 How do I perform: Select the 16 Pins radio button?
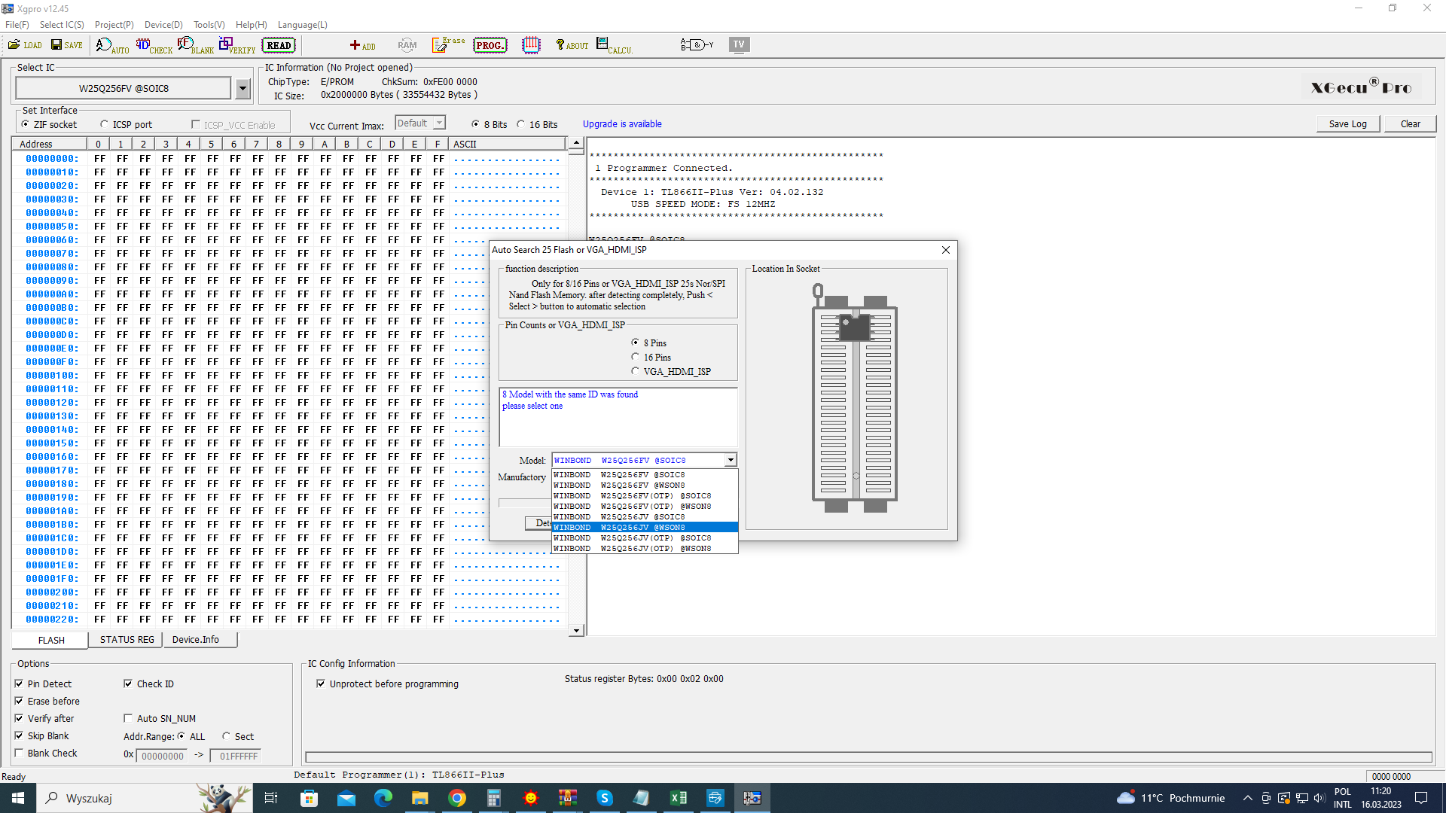(x=636, y=358)
